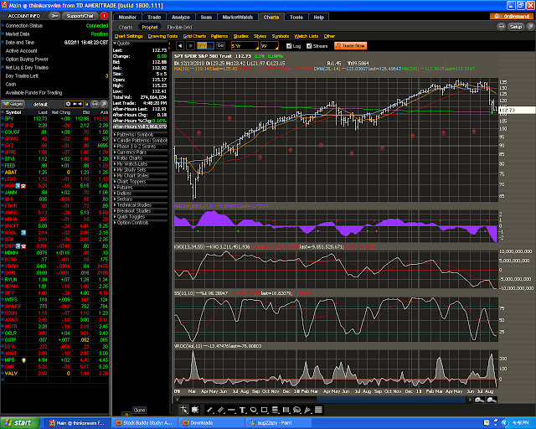Screen dimensions: 536x429
Task: Detach the chart window next to Setup
Action: pos(530,27)
